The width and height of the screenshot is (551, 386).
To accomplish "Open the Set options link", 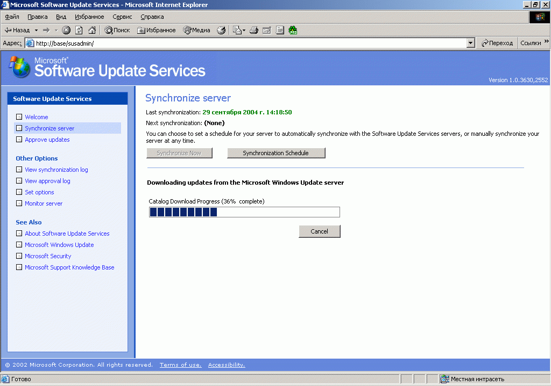I will click(x=39, y=192).
